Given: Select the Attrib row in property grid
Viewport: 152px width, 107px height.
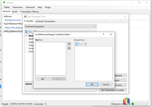Looking at the screenshot, I should pyautogui.click(x=31, y=39).
